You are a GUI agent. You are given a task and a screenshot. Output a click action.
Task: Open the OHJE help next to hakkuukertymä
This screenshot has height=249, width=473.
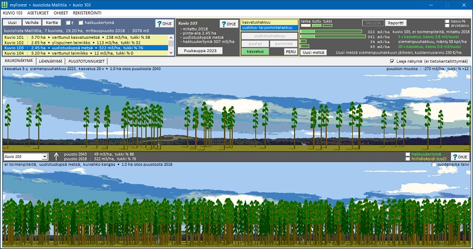163,23
